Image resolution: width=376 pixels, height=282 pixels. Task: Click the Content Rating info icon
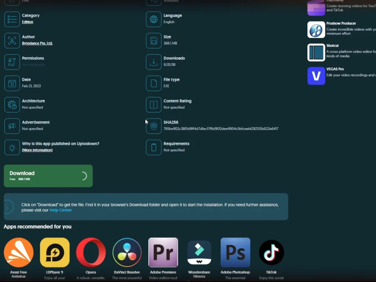[x=154, y=105]
